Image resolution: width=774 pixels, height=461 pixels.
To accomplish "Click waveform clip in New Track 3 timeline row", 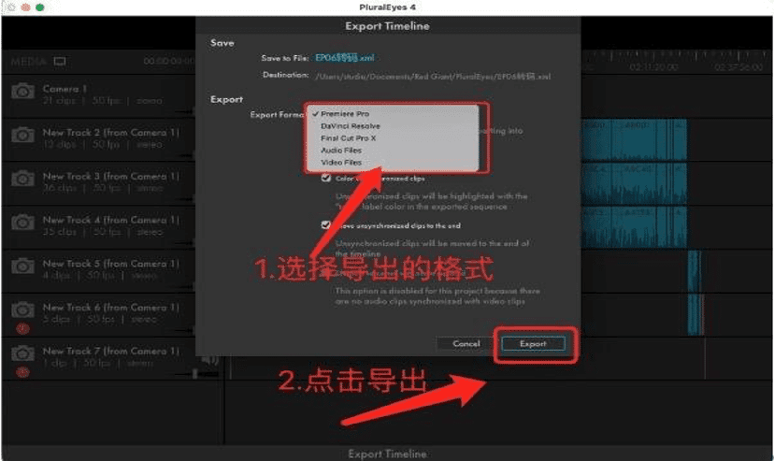I will (x=634, y=183).
